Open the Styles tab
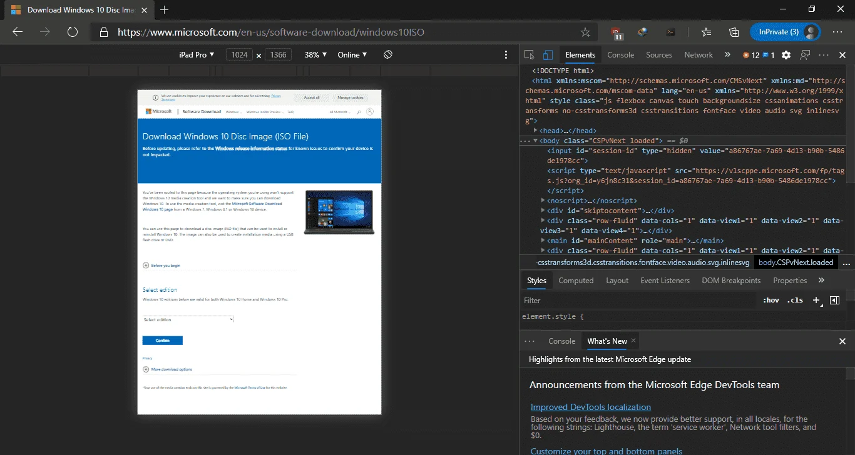 [536, 281]
